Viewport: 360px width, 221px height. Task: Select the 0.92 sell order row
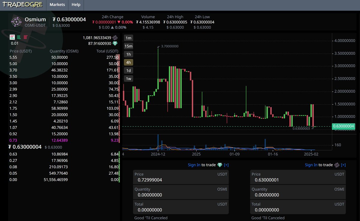pyautogui.click(x=64, y=133)
